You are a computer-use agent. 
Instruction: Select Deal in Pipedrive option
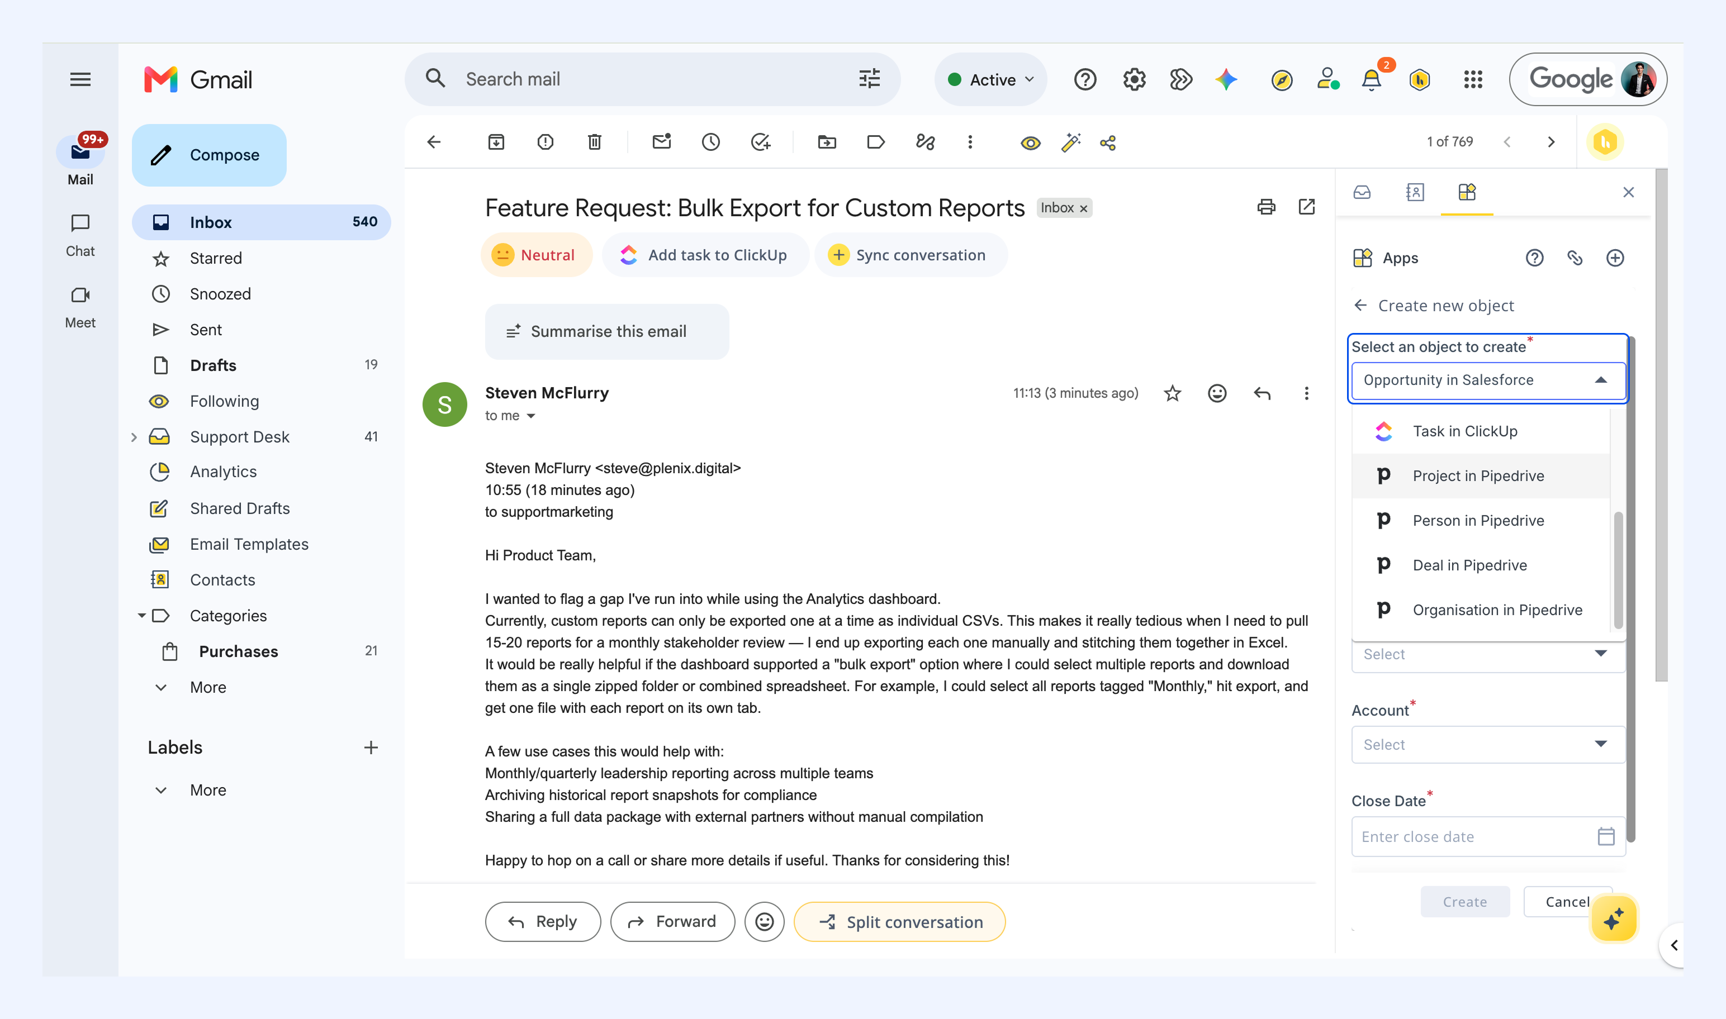tap(1480, 565)
